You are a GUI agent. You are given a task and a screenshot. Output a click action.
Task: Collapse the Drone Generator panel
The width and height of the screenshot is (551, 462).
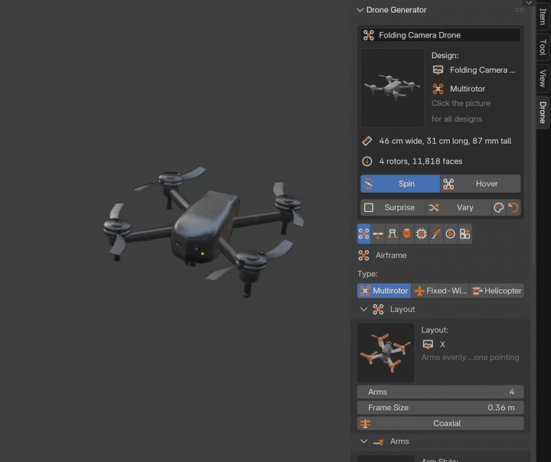coord(360,10)
